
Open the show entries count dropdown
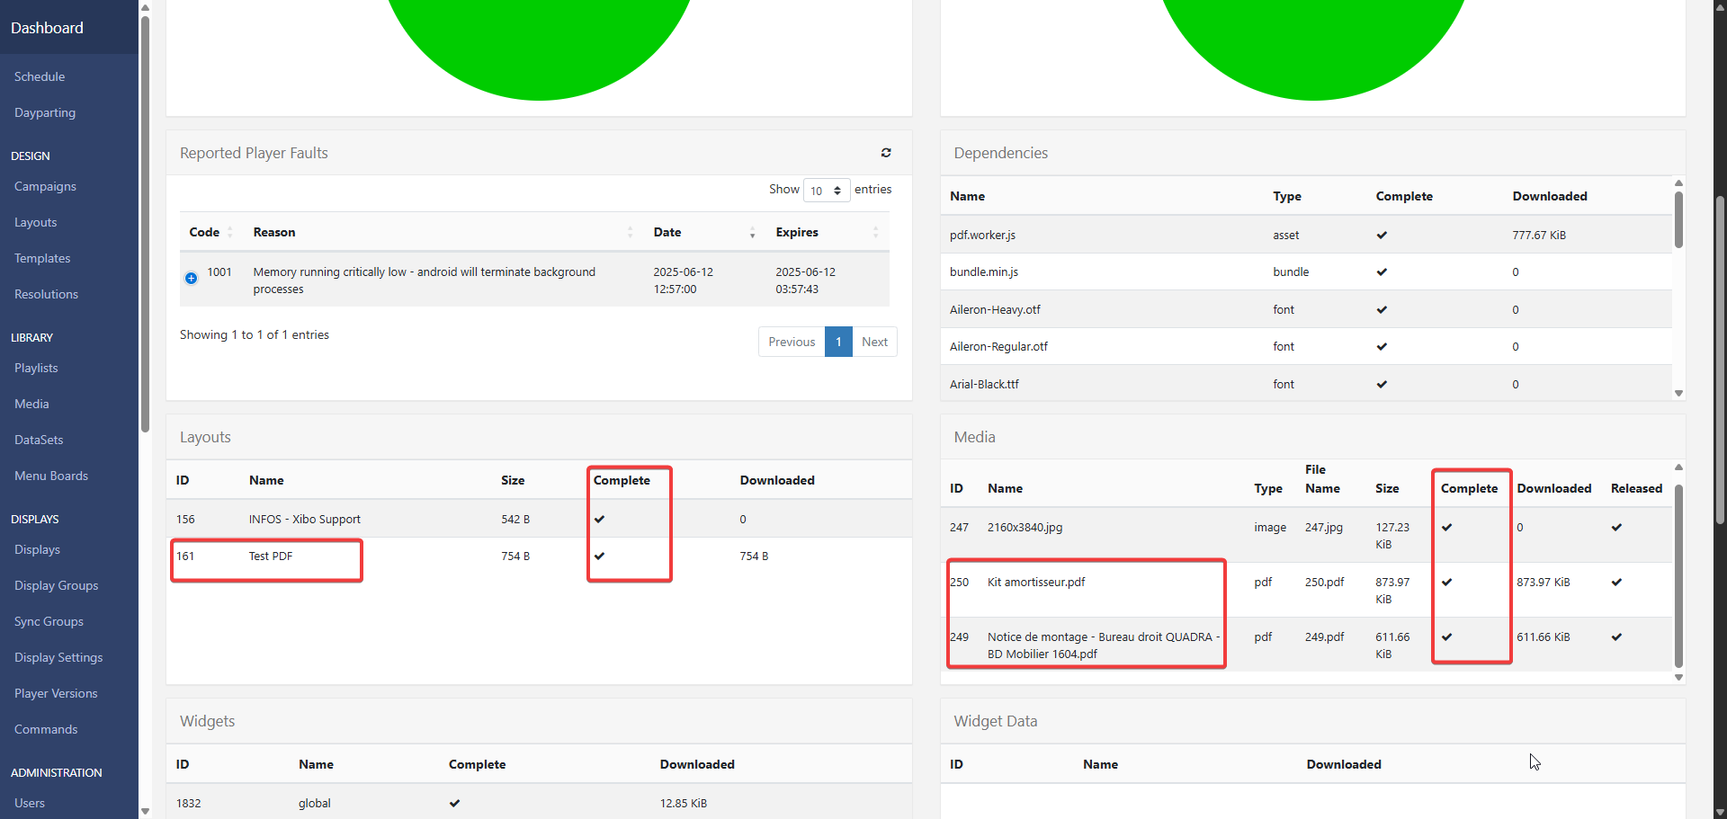pyautogui.click(x=826, y=191)
